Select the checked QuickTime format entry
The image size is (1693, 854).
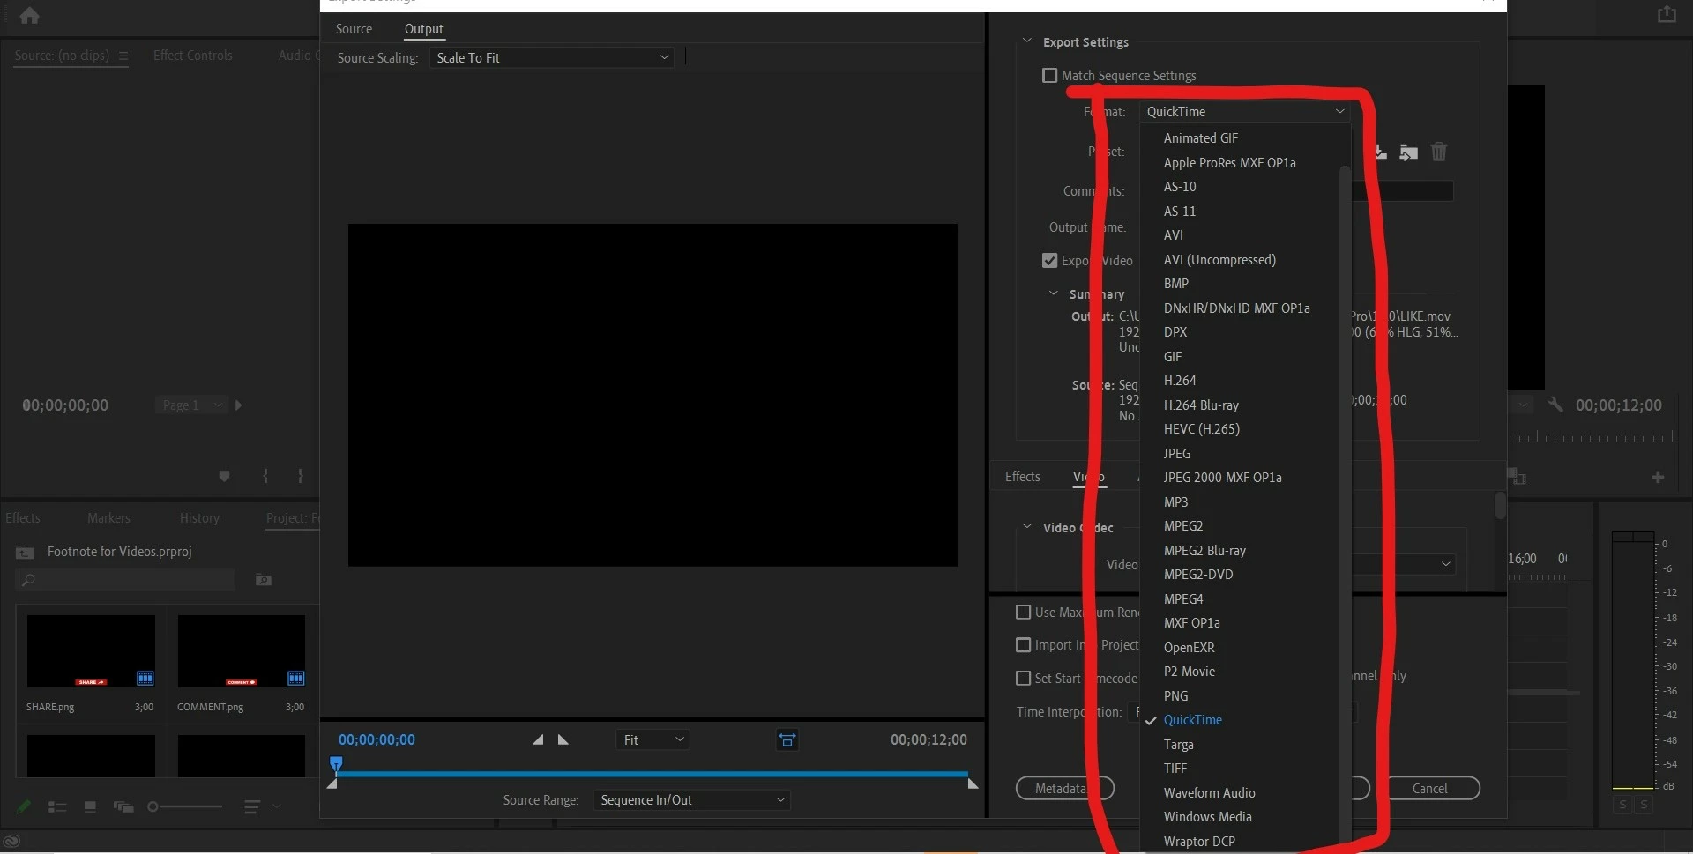1193,720
